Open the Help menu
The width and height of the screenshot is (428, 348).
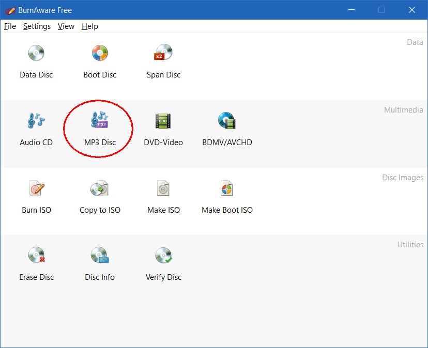(x=90, y=26)
